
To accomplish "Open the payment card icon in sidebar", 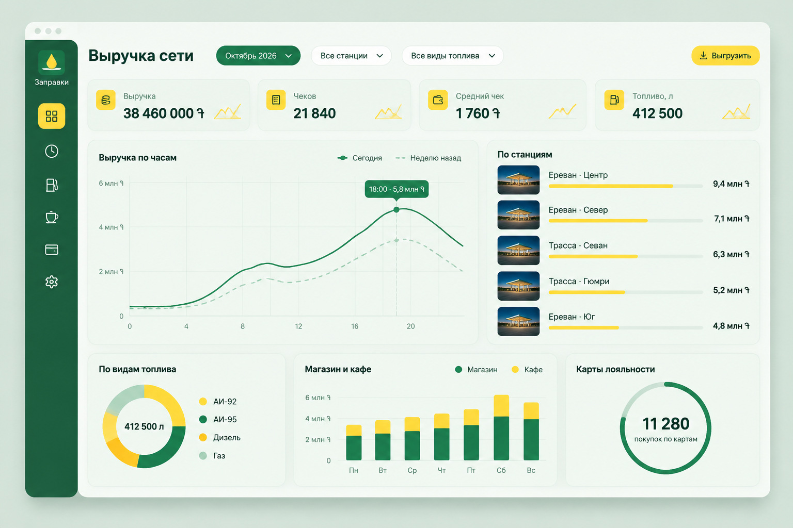I will [x=52, y=250].
